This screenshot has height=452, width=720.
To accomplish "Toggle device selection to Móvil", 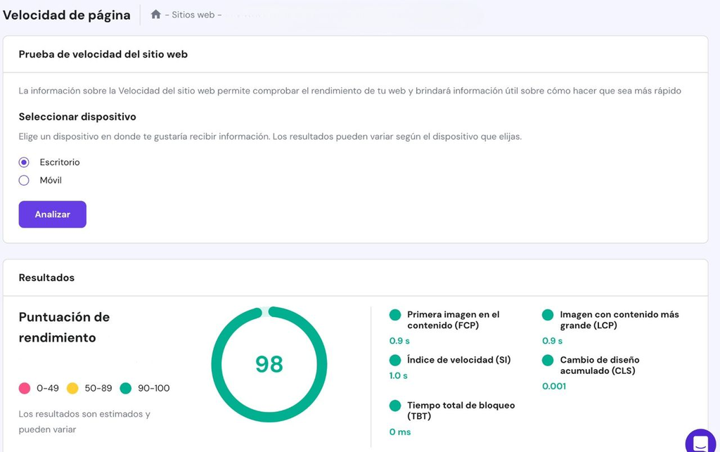I will [23, 180].
